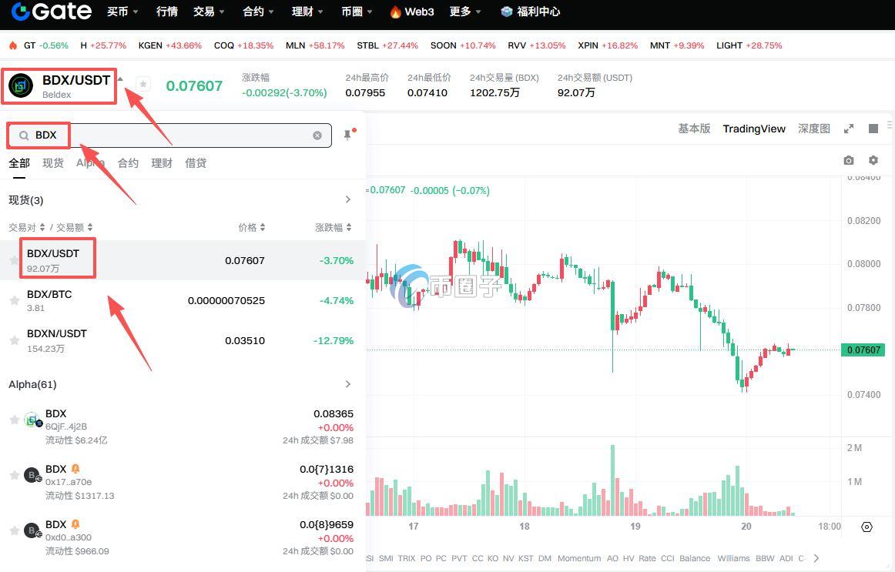
Task: Expand the Alpha(61) results section
Action: point(347,384)
